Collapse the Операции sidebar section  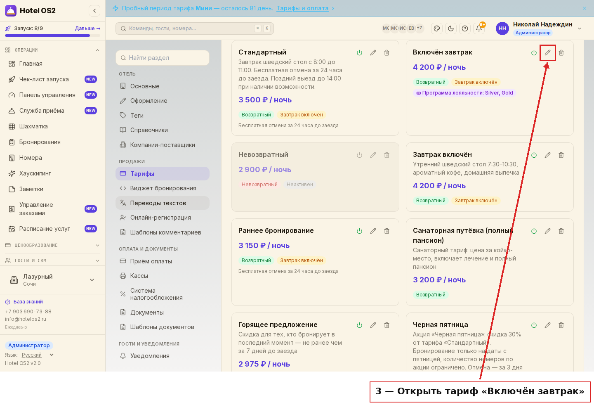(52, 50)
